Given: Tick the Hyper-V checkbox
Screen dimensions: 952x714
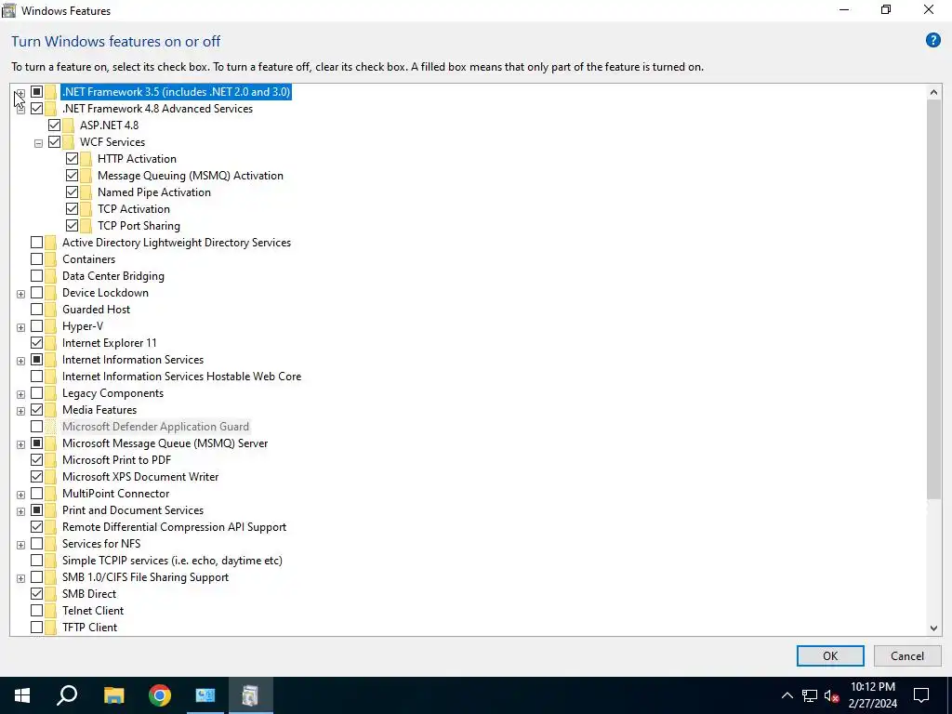Looking at the screenshot, I should pyautogui.click(x=36, y=326).
